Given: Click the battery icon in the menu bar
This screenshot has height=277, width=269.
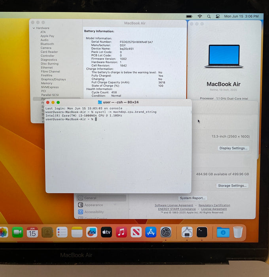Looking at the screenshot, I should [x=189, y=17].
